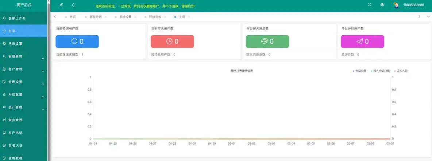432x161 pixels.
Task: Close the 主页 tab
Action: pyautogui.click(x=189, y=17)
